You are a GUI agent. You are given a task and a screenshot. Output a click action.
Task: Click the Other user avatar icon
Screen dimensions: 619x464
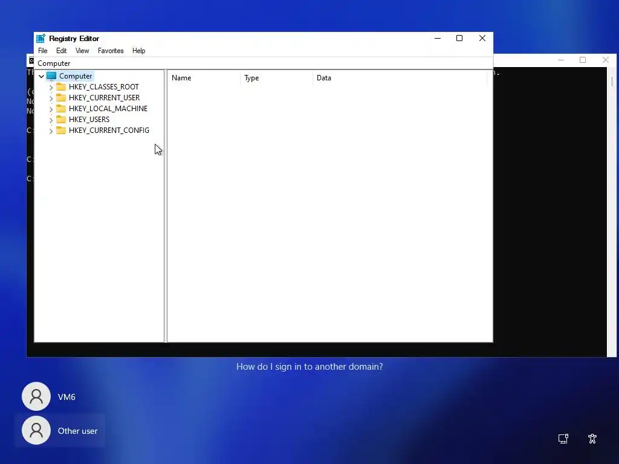[x=36, y=430]
